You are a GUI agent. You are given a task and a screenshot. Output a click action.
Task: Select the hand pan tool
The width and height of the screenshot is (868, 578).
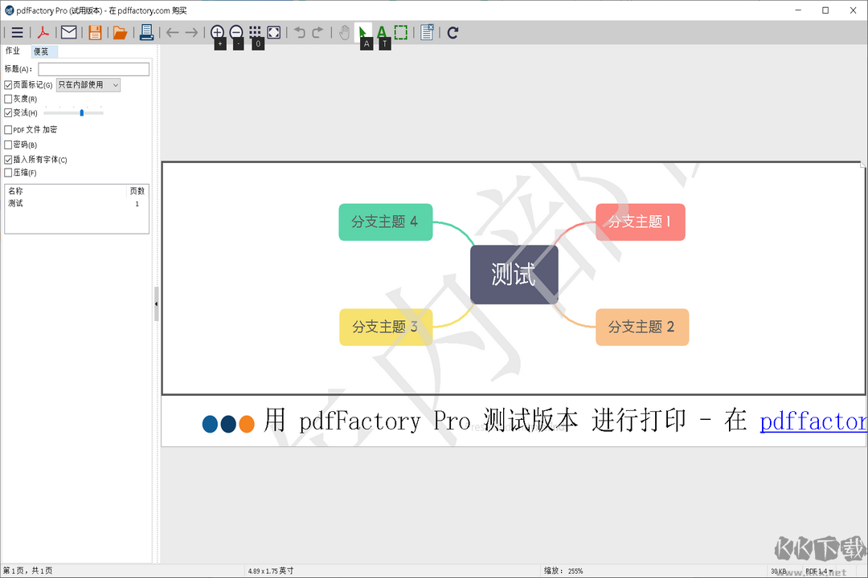[345, 33]
